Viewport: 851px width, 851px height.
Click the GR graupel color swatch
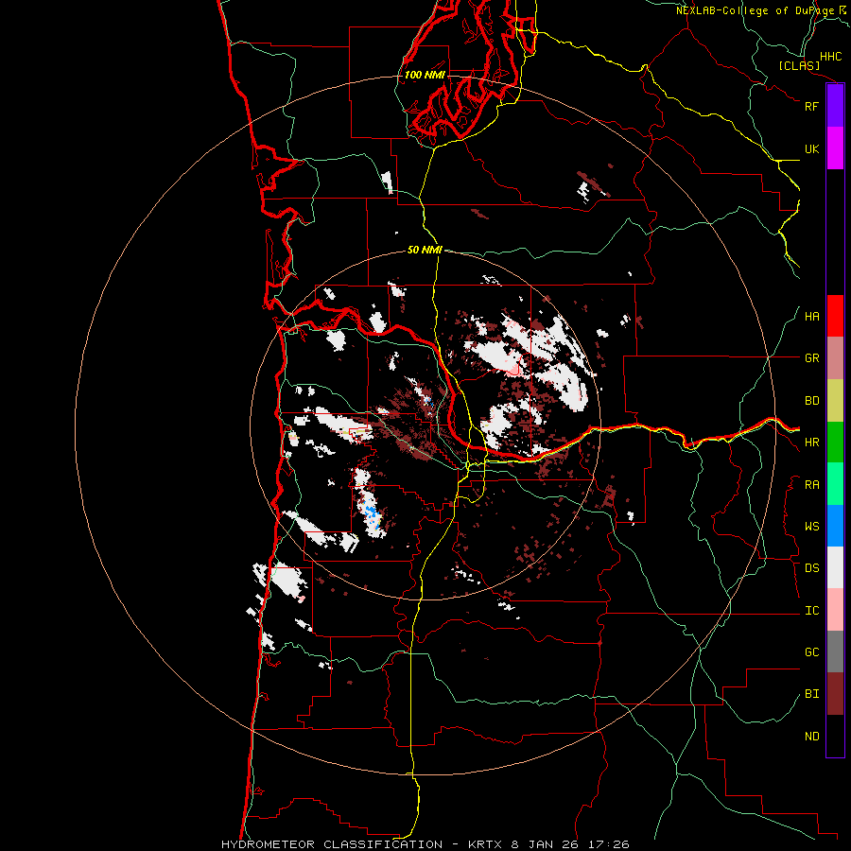click(x=835, y=357)
